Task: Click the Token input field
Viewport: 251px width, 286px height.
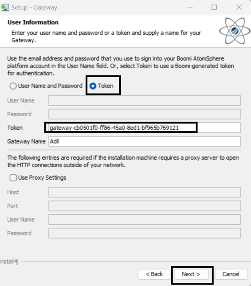Action: [x=144, y=128]
